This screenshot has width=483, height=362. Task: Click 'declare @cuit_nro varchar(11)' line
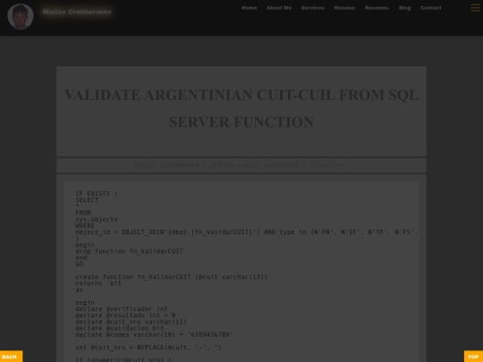point(131,322)
